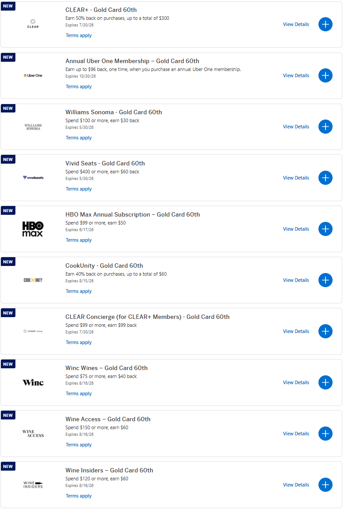Screen dimensions: 344x509
Task: Show terms for the CookUnity offer
Action: tap(79, 291)
